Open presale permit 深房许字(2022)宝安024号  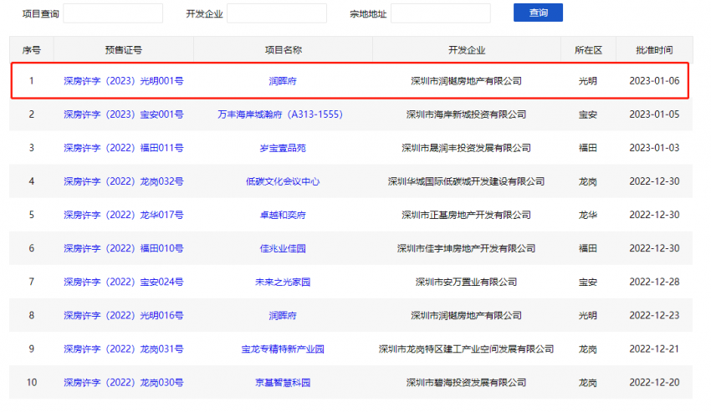123,282
